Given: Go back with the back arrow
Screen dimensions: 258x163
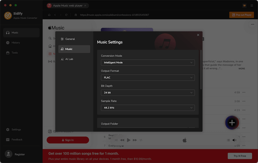Looking at the screenshot, I should tap(55, 15).
